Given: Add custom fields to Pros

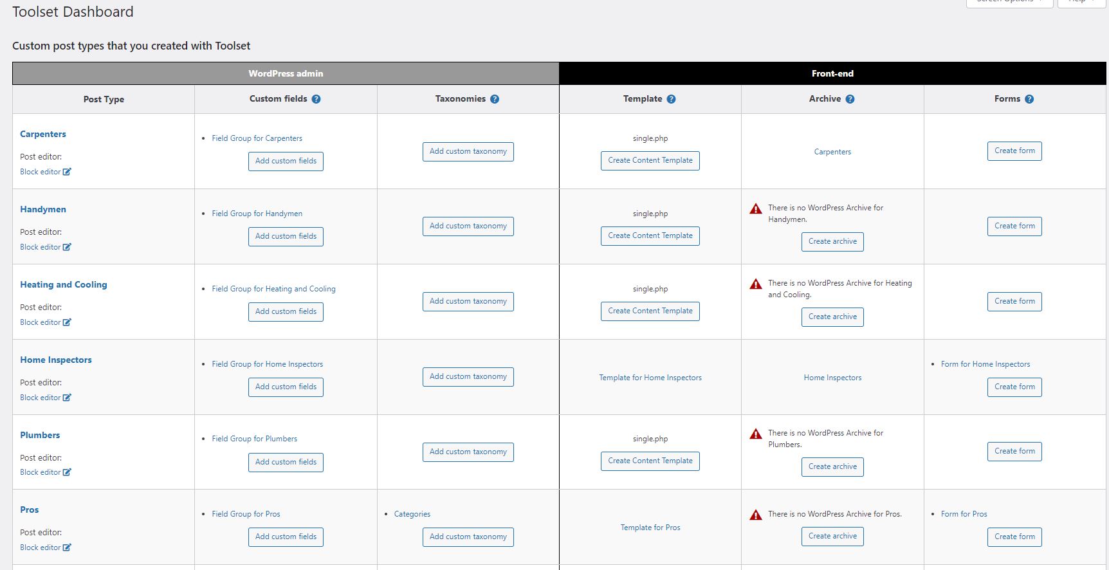Looking at the screenshot, I should coord(286,537).
